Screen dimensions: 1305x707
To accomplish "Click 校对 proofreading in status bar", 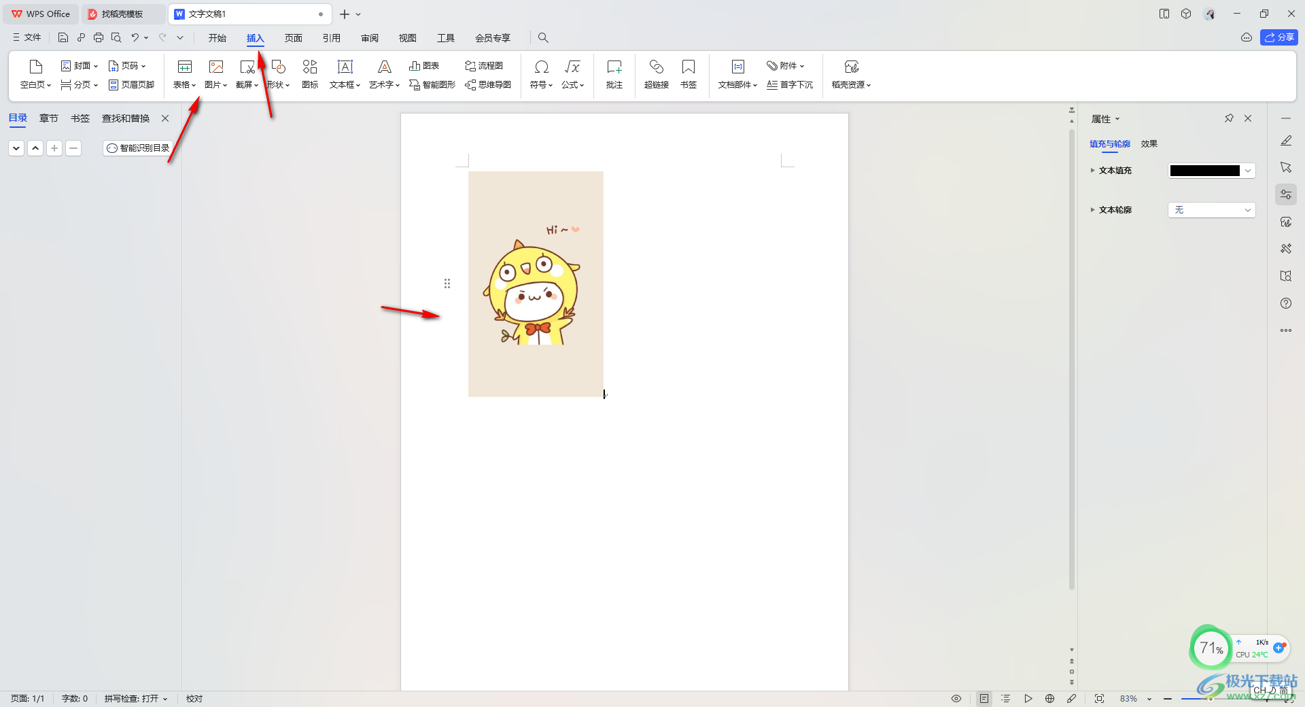I will point(194,699).
